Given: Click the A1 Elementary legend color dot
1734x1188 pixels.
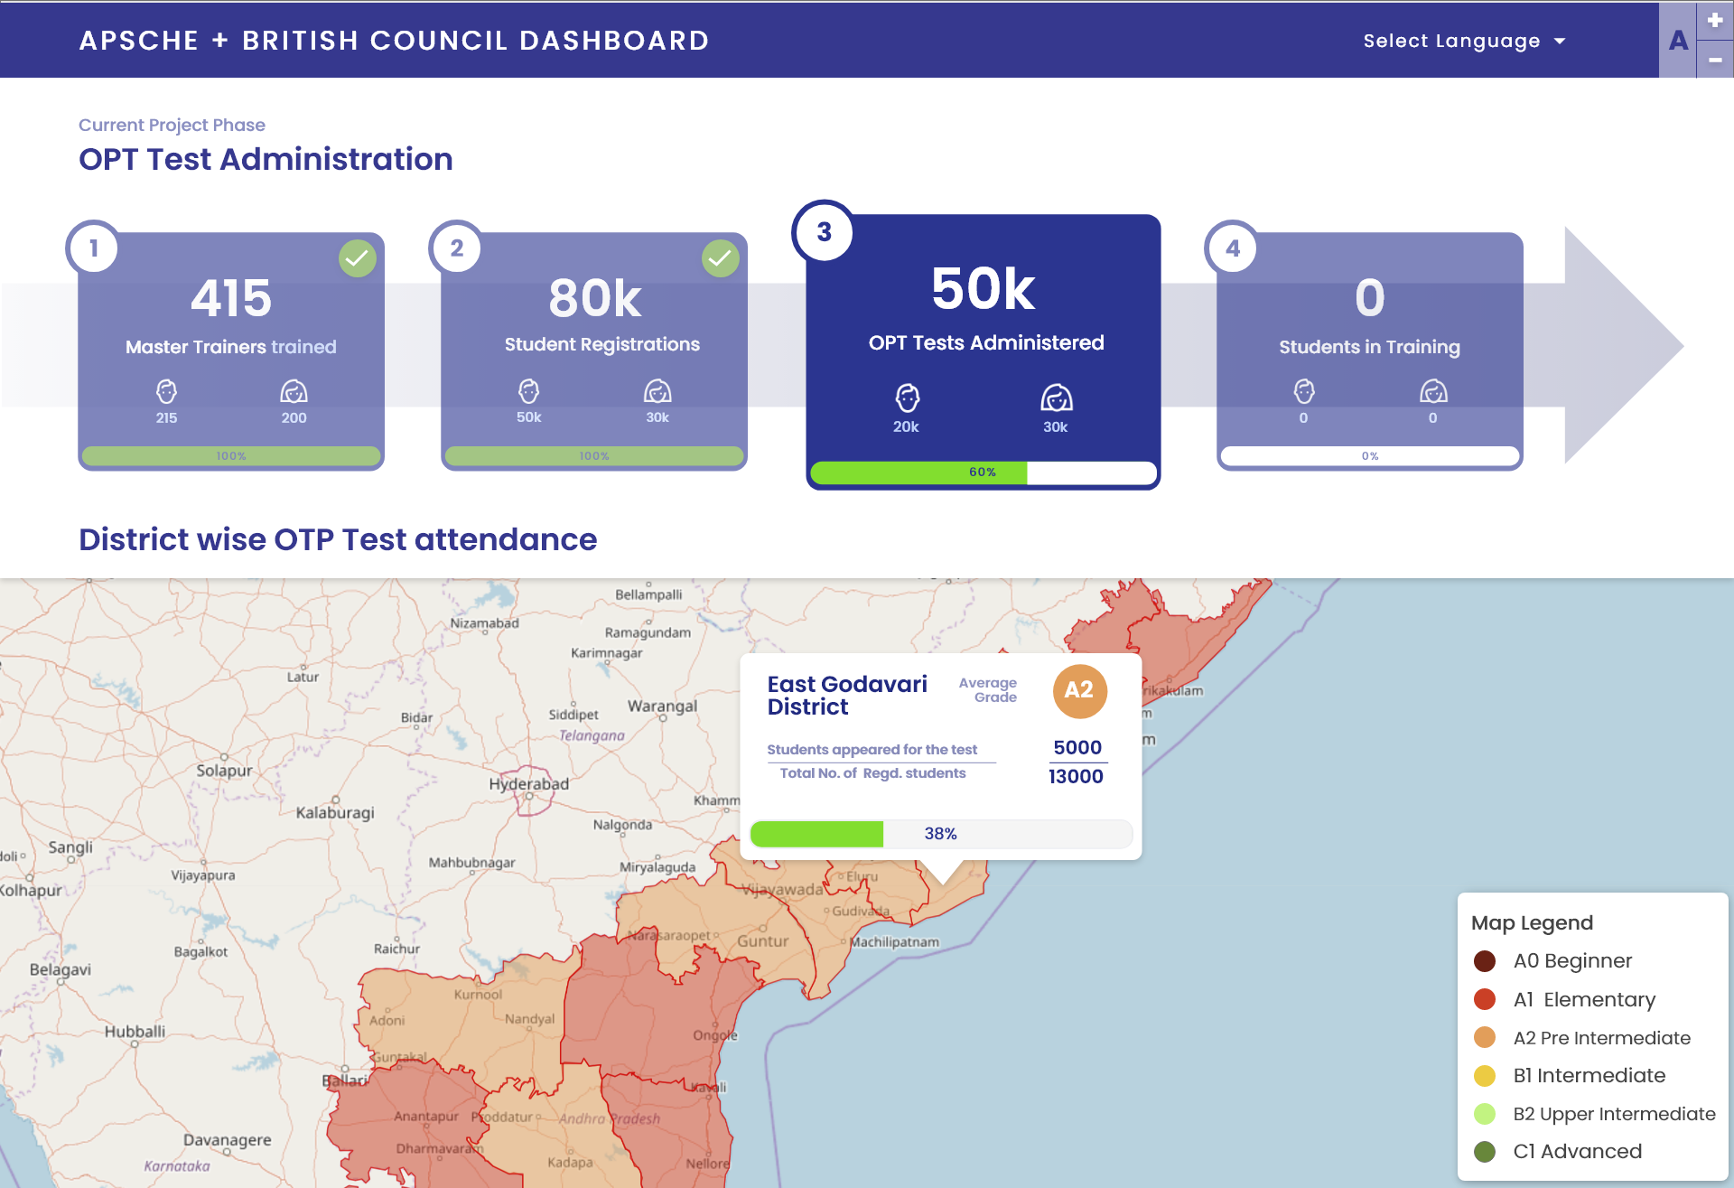Looking at the screenshot, I should point(1484,999).
